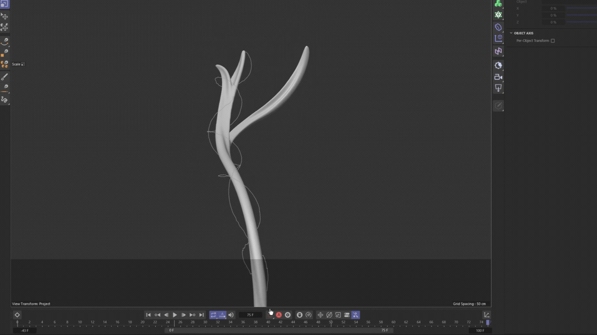The width and height of the screenshot is (597, 335).
Task: Open the environment sky object icon
Action: pos(498,65)
